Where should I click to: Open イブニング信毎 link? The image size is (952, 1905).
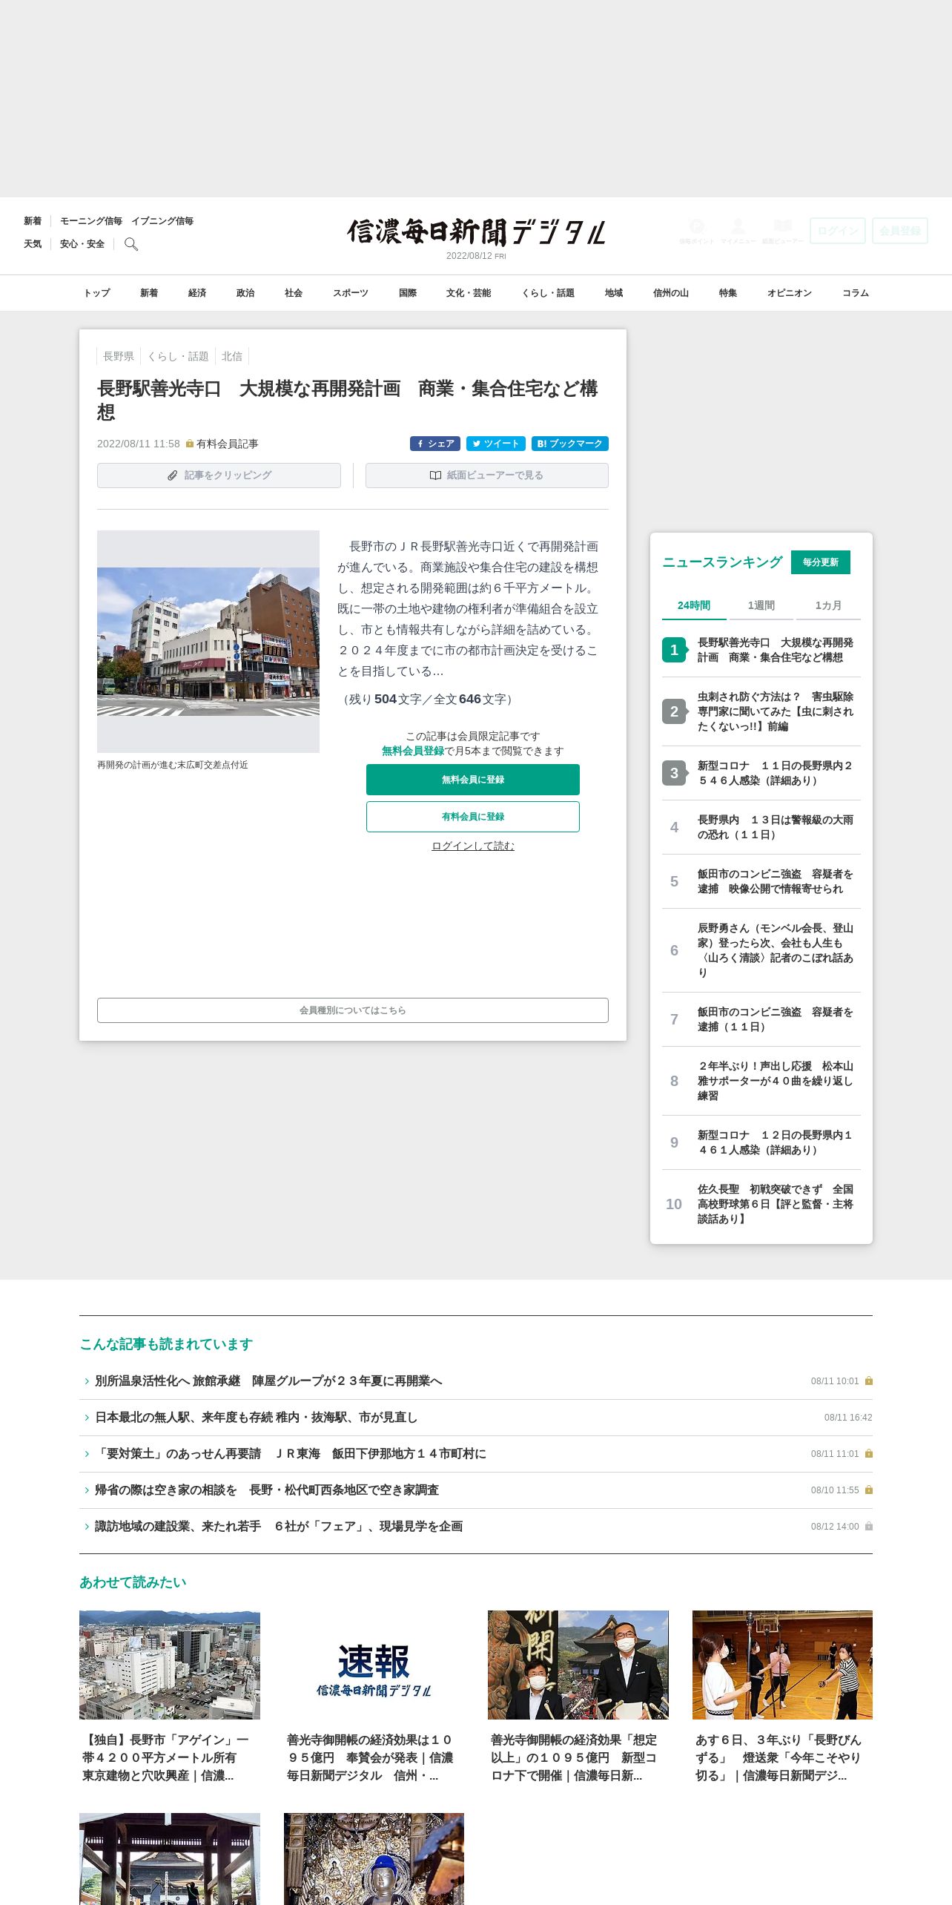162,221
